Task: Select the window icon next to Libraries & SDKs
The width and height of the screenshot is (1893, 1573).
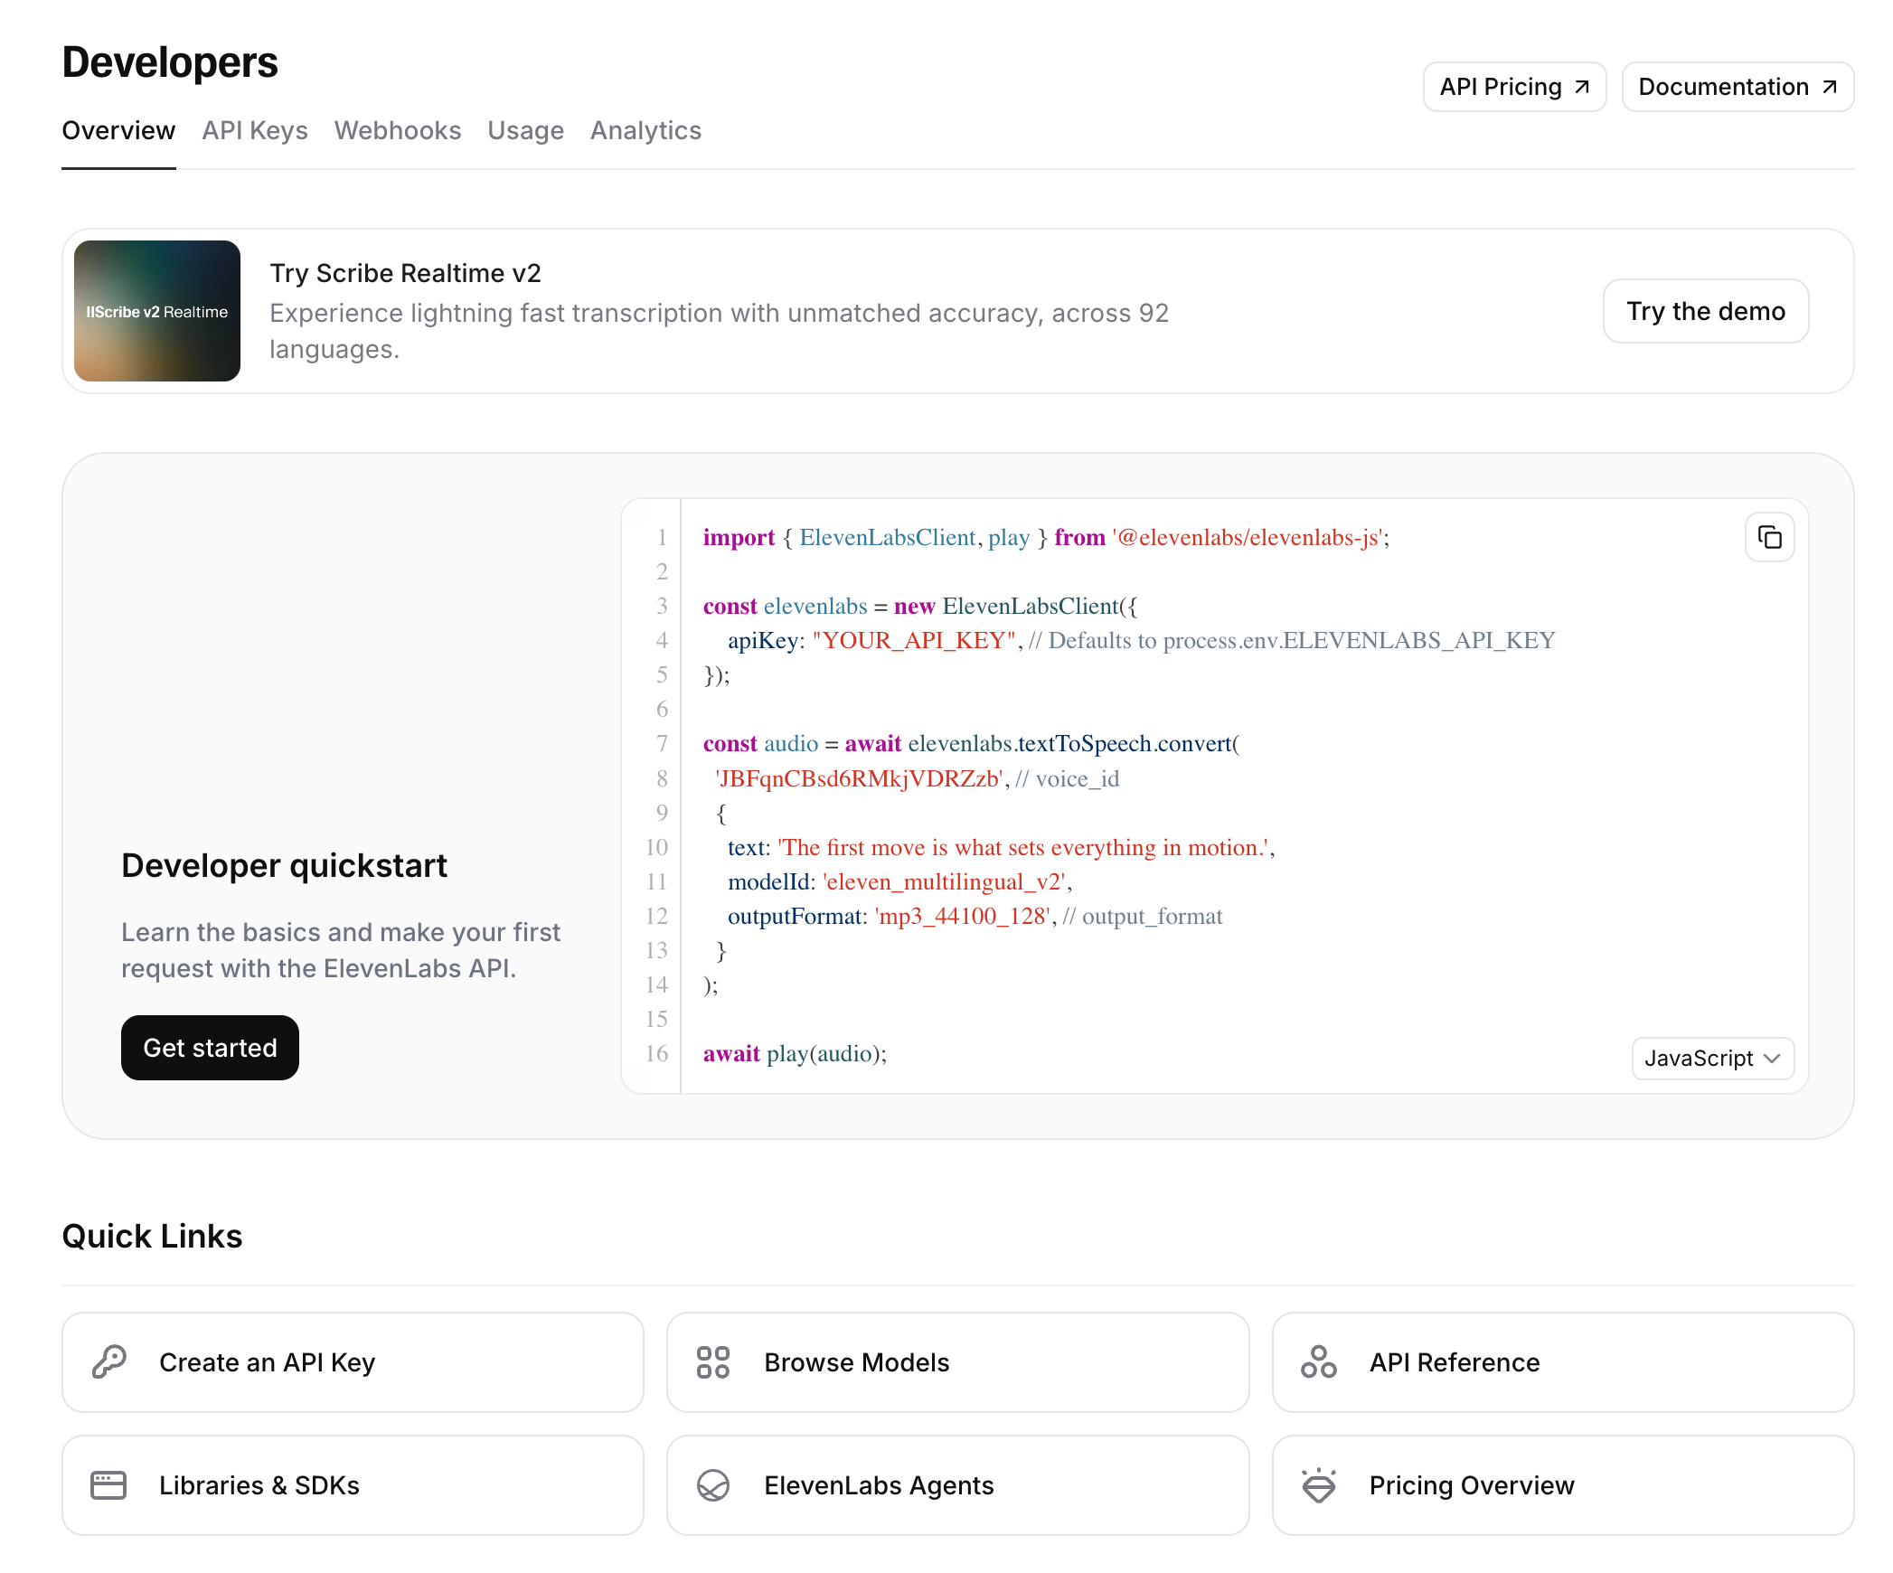Action: (108, 1484)
